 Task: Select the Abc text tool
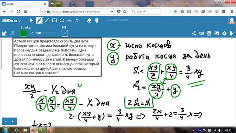(x=69, y=21)
